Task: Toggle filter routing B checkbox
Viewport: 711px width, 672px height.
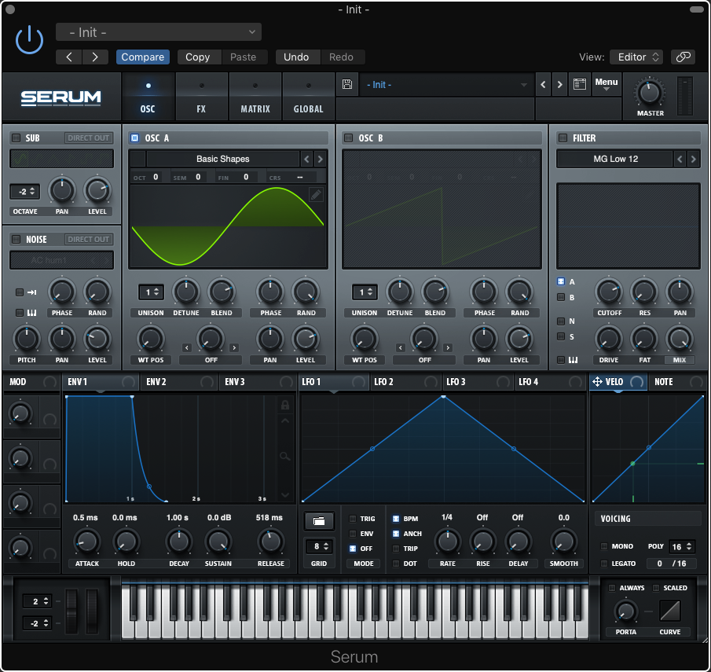Action: [x=561, y=298]
